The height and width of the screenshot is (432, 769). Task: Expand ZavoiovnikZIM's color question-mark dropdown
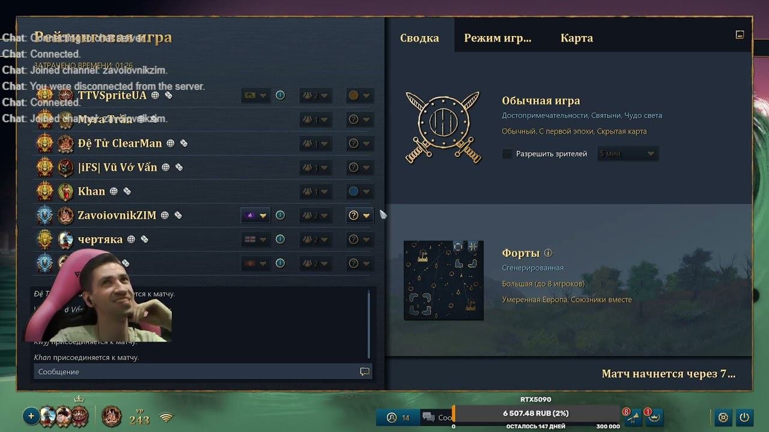[359, 215]
